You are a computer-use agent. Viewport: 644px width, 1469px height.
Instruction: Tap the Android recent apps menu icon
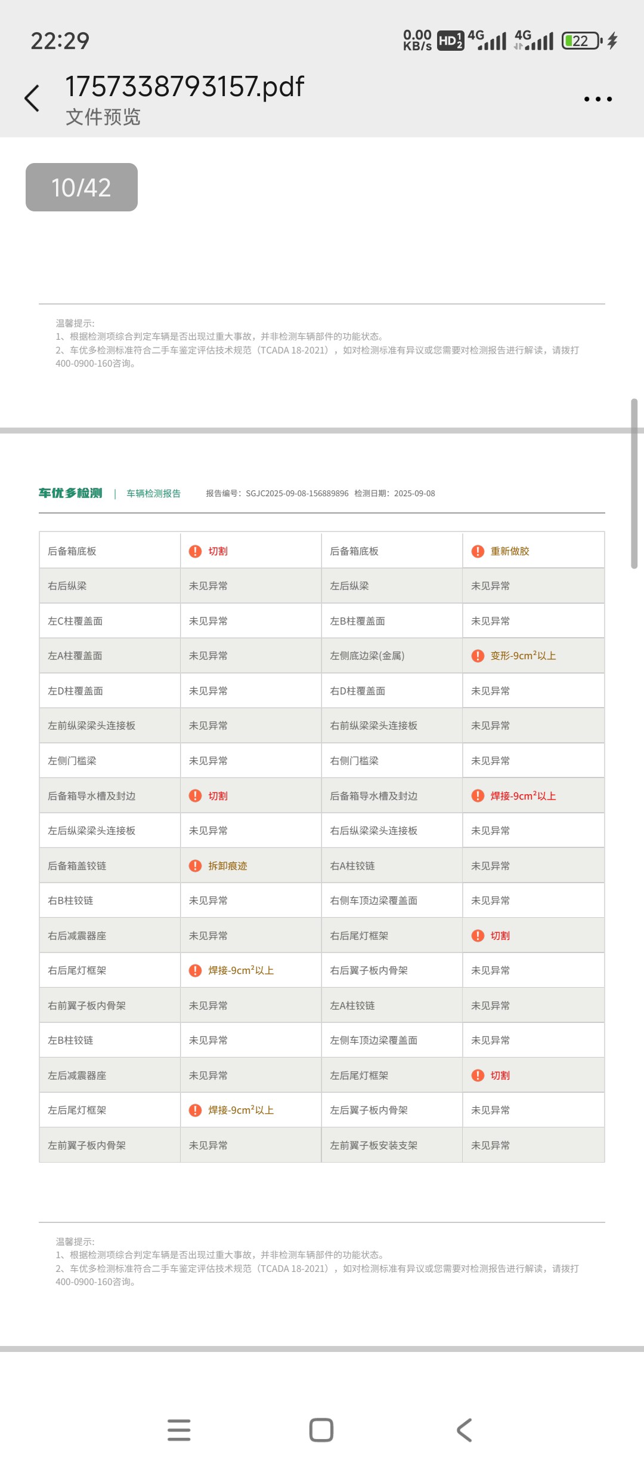coord(179,1430)
